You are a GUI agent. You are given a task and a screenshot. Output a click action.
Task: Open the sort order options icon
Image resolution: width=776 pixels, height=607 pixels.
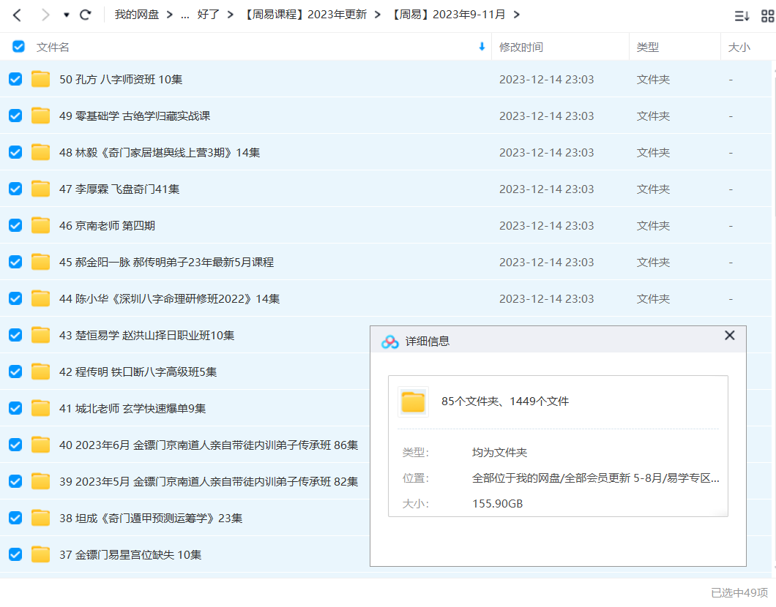pyautogui.click(x=742, y=15)
